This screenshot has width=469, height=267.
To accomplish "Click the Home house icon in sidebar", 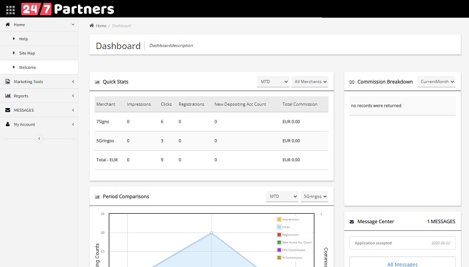I will click(8, 25).
